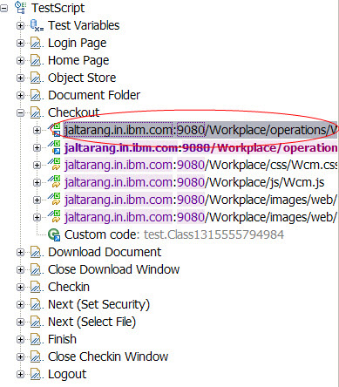Select the Workplace/js/Wcm.js request

[194, 182]
